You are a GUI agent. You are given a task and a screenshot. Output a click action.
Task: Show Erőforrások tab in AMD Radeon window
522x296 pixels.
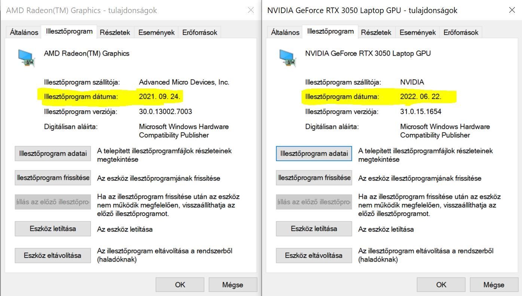[x=200, y=32]
